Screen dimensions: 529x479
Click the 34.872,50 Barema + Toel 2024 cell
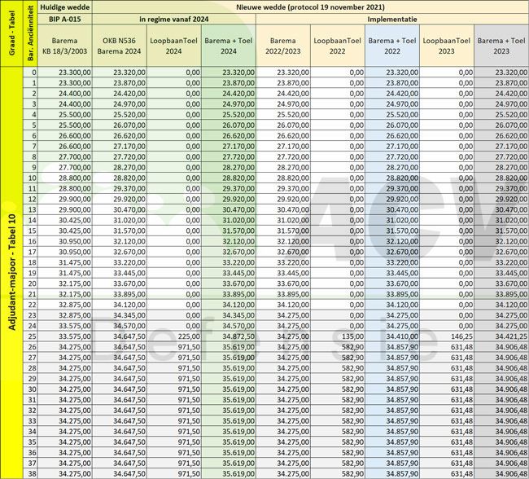click(229, 336)
